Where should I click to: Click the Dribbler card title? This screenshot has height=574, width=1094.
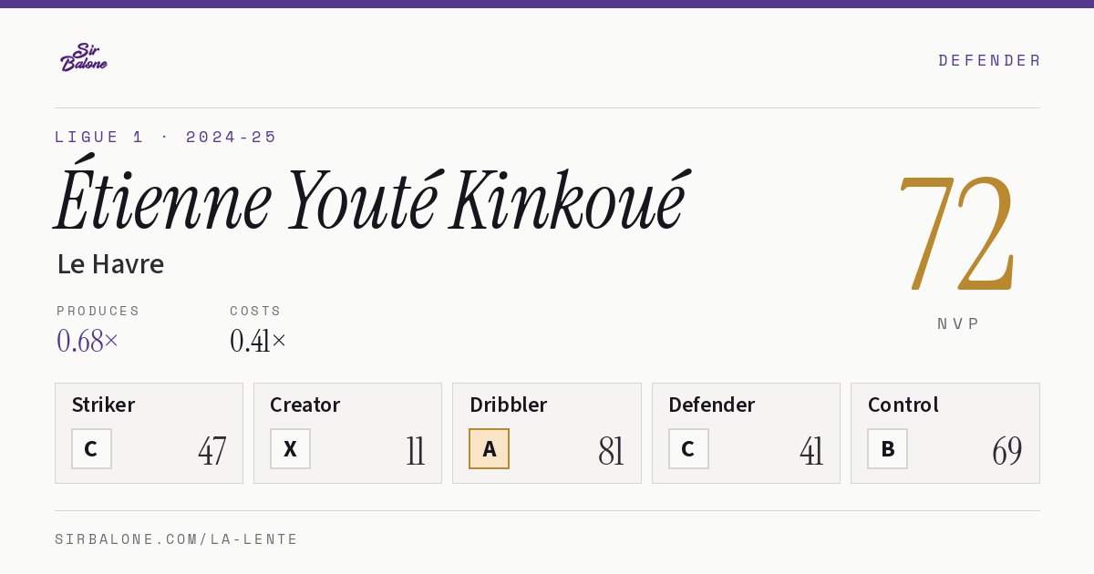click(509, 405)
